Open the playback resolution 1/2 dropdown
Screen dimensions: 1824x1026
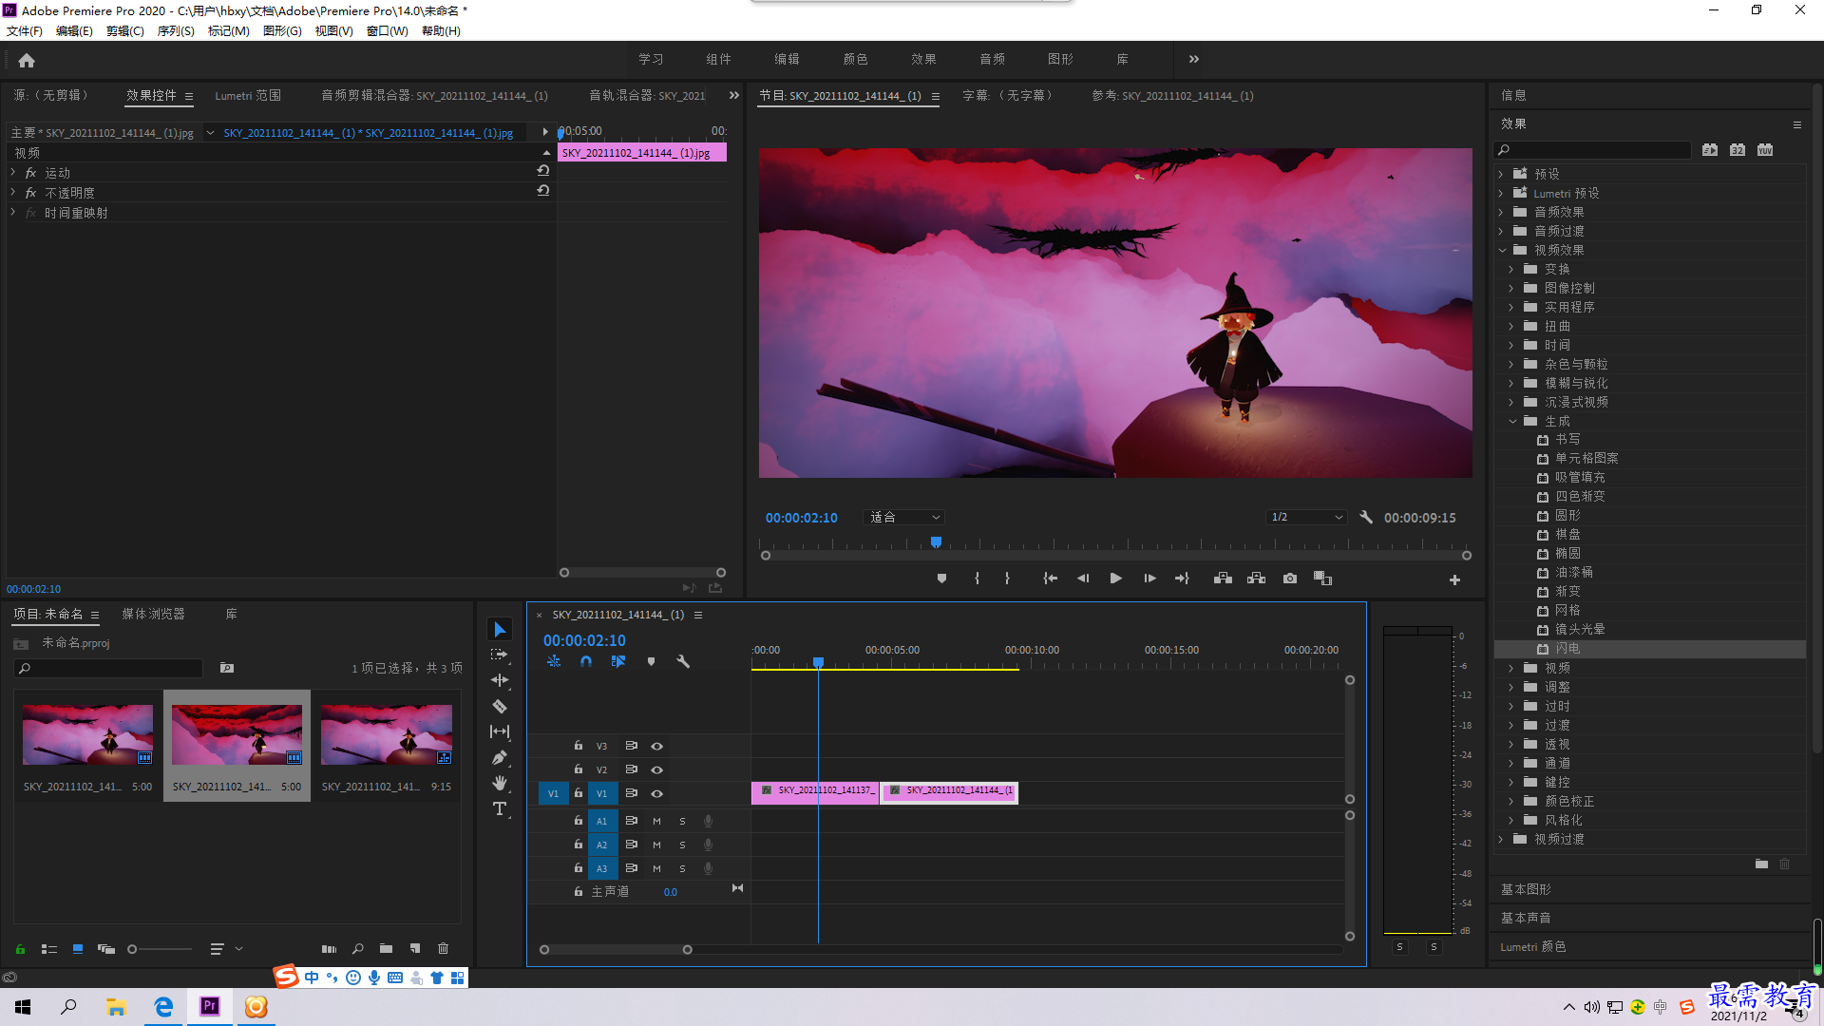click(1307, 518)
